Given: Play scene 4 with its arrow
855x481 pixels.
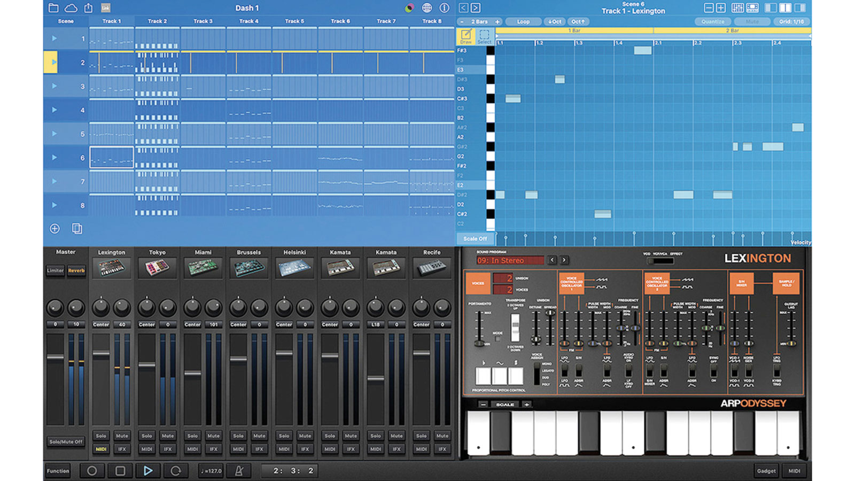Looking at the screenshot, I should 54,110.
